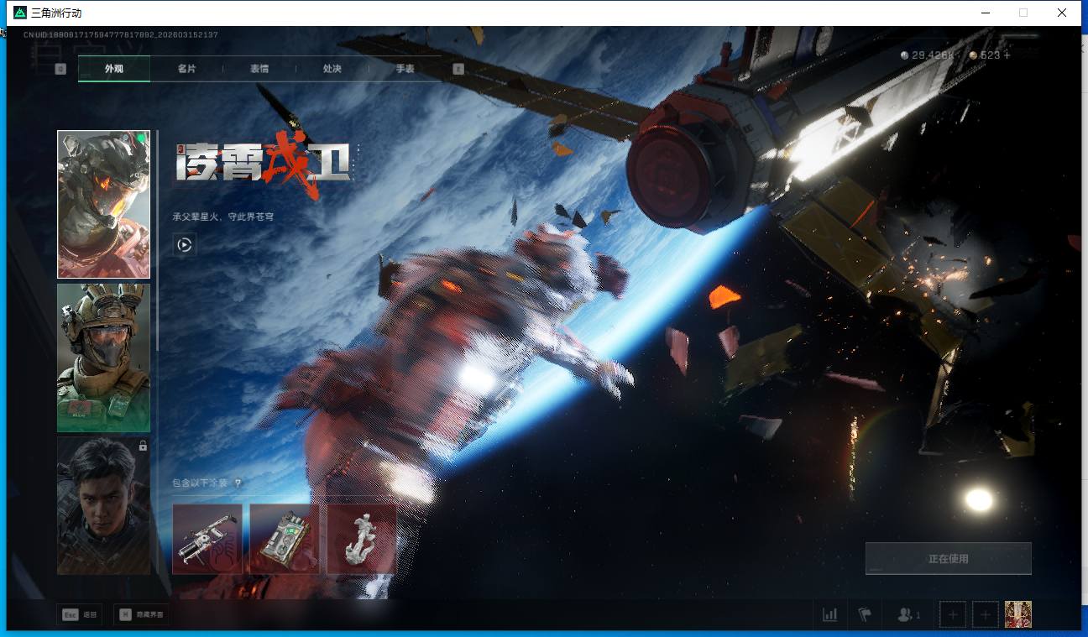Choose the green camo soldier skin thumbnail
This screenshot has width=1088, height=637.
point(103,358)
